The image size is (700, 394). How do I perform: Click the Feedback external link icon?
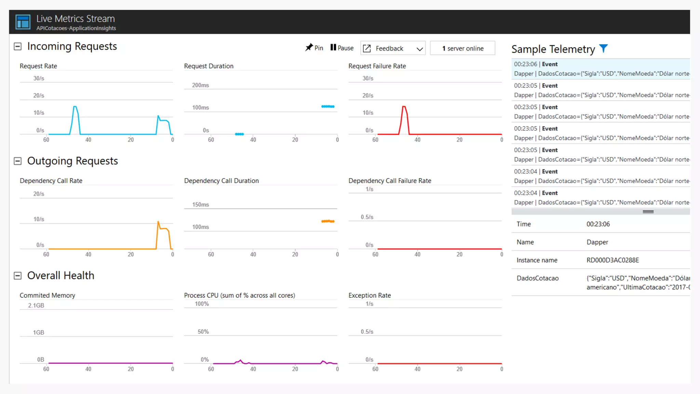pos(367,48)
